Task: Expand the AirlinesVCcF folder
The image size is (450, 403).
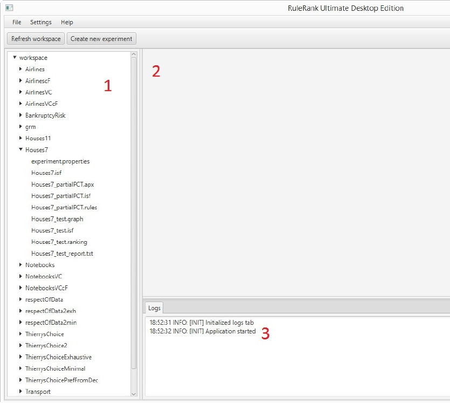Action: point(20,104)
